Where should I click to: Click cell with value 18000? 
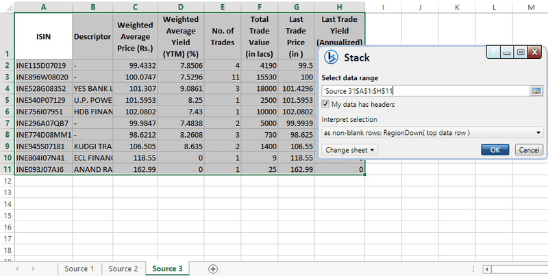pyautogui.click(x=260, y=88)
